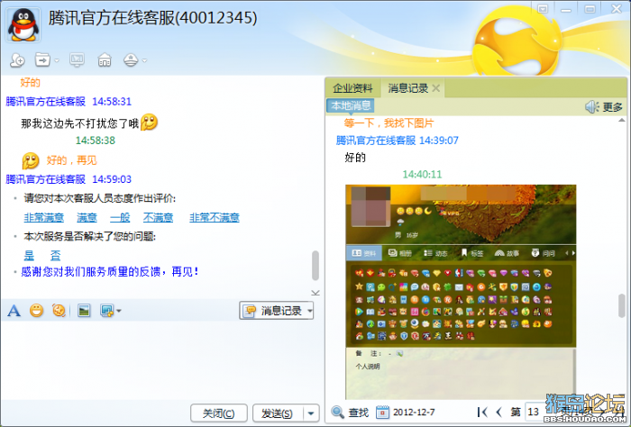Click the reply 好的，再见

[x=71, y=160]
